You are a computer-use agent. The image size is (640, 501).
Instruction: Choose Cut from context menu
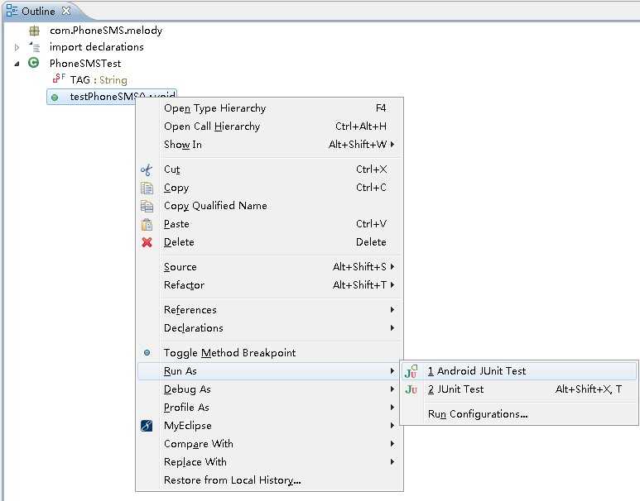269,169
